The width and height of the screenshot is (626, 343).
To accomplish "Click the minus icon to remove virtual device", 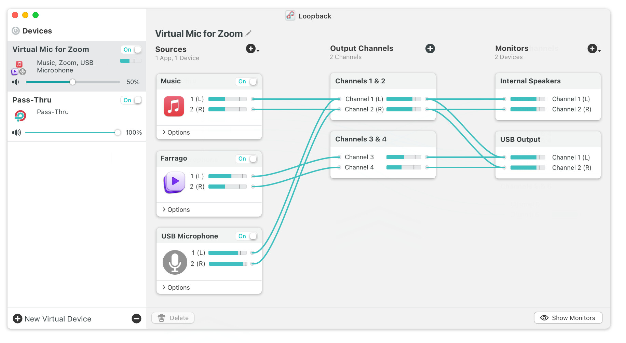I will [136, 319].
